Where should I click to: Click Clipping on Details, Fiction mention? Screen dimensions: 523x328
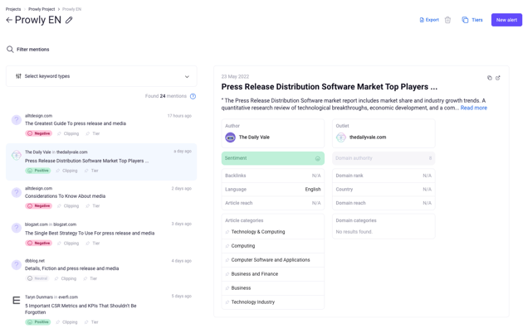pyautogui.click(x=66, y=278)
